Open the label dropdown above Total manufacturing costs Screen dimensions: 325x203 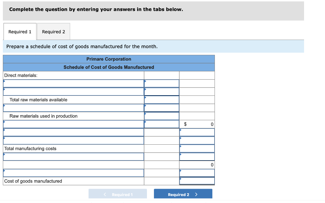click(x=73, y=140)
